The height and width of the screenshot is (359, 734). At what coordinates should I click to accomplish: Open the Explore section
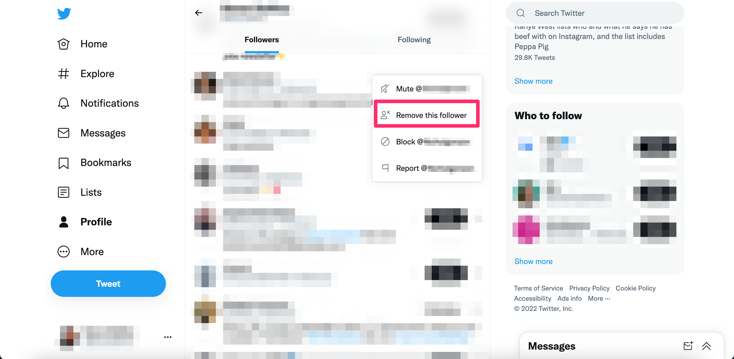[97, 73]
